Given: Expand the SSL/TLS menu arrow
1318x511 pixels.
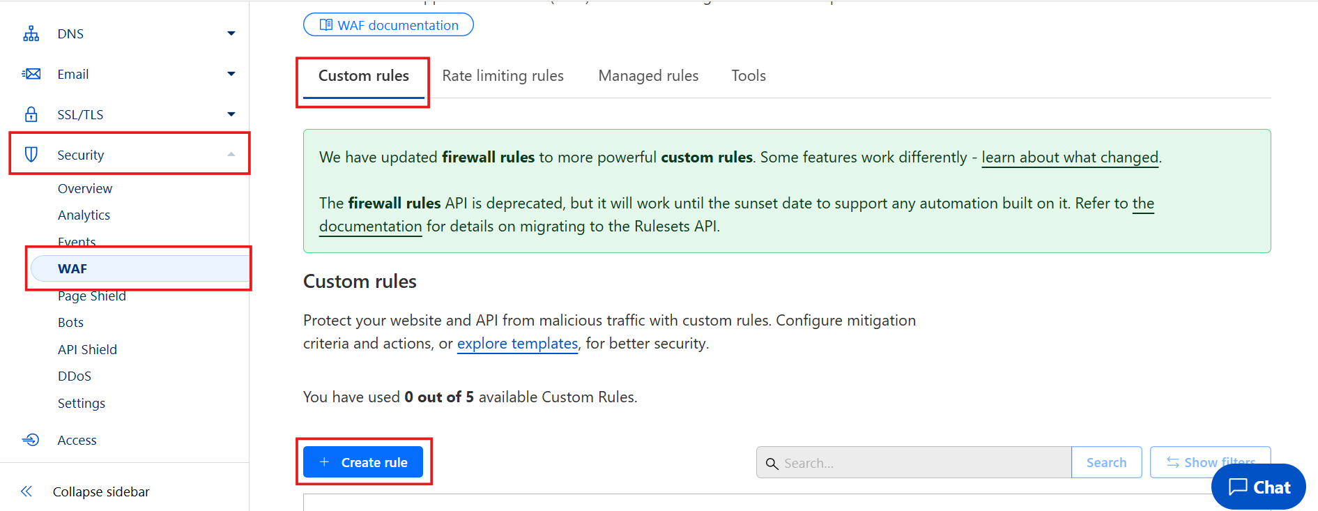Looking at the screenshot, I should (x=231, y=114).
